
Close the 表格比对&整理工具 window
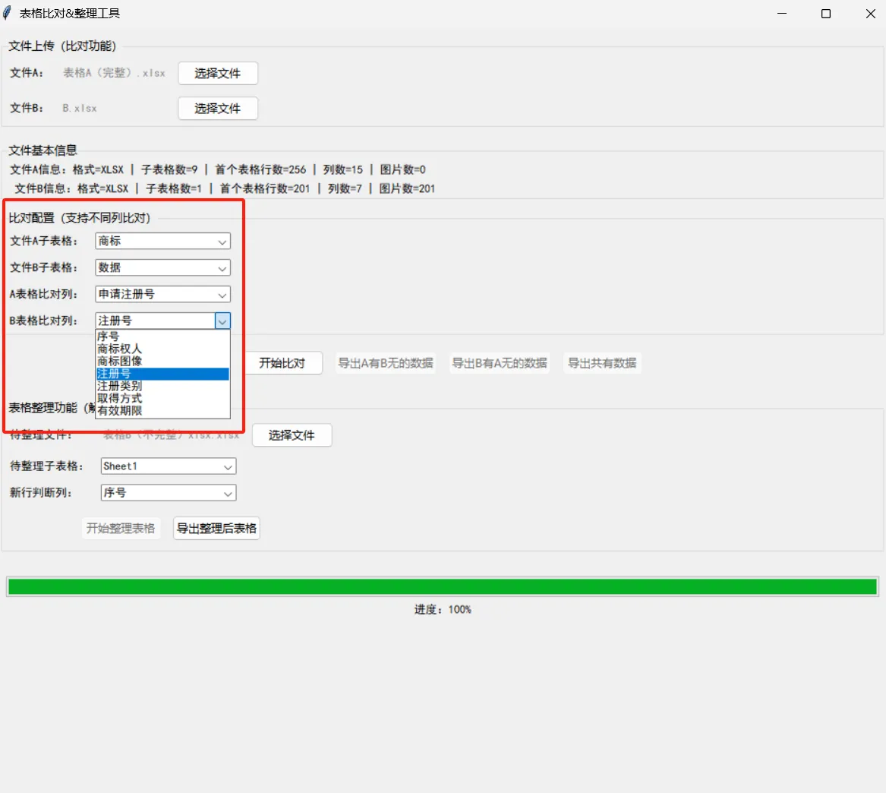870,14
